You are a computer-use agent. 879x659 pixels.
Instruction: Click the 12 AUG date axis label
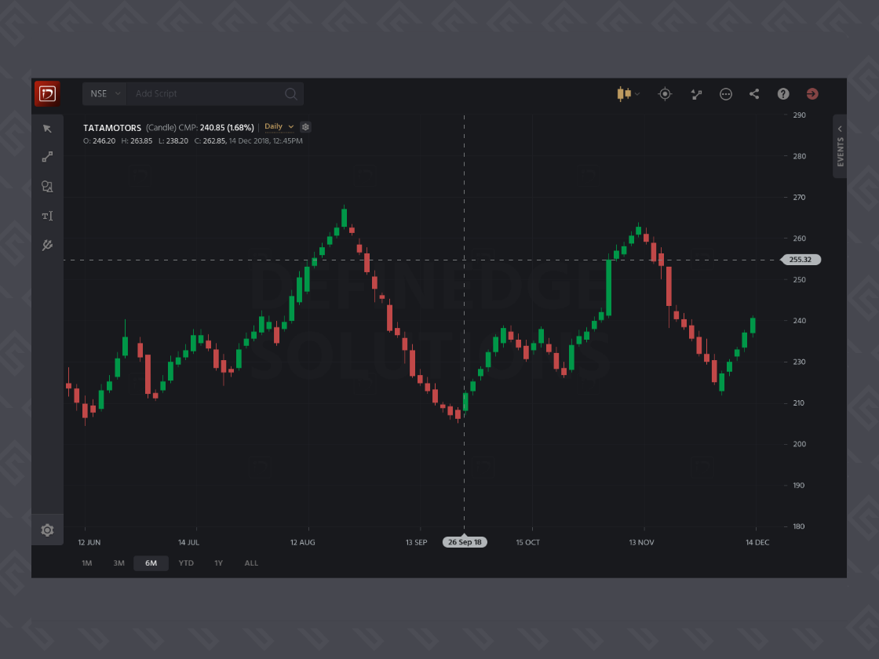(x=303, y=542)
